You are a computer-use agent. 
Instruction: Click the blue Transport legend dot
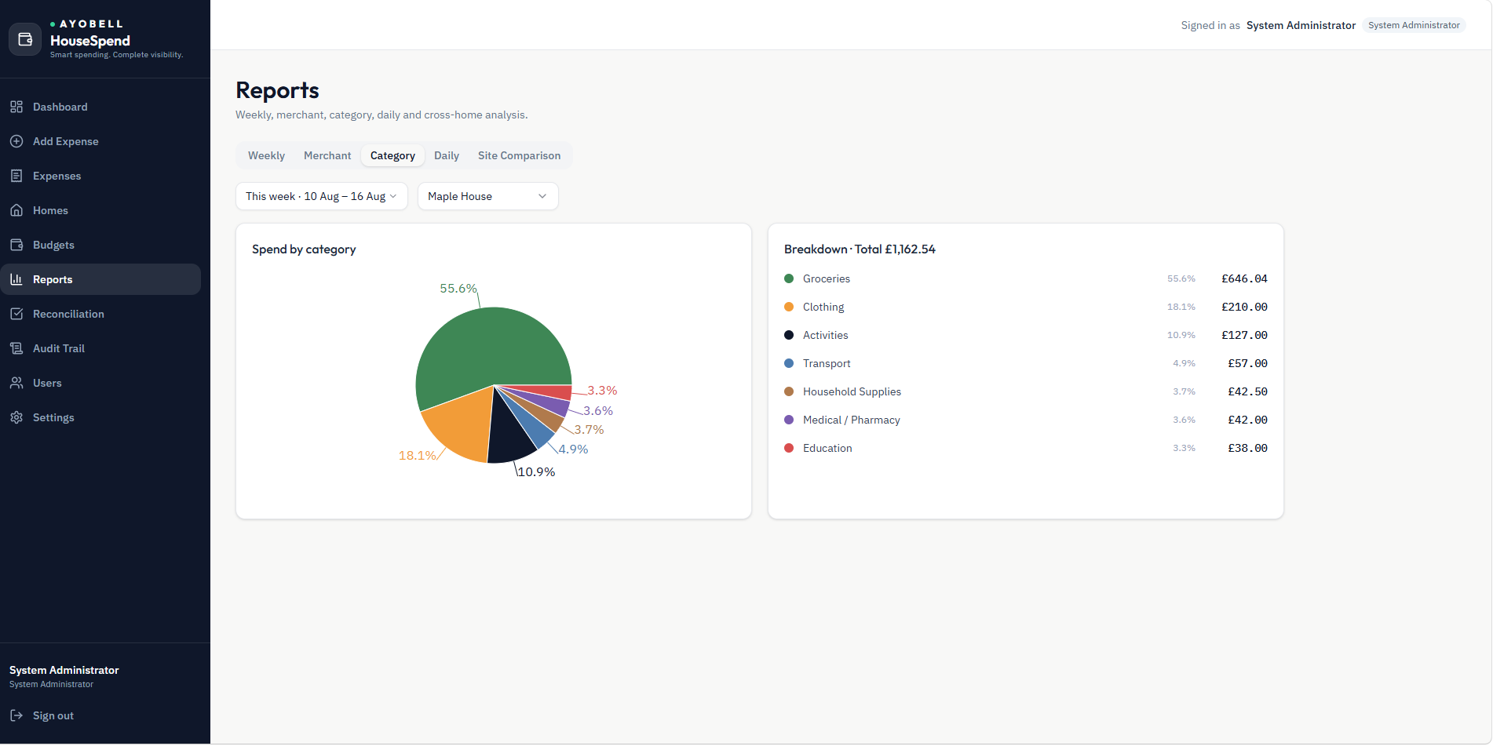[x=789, y=363]
